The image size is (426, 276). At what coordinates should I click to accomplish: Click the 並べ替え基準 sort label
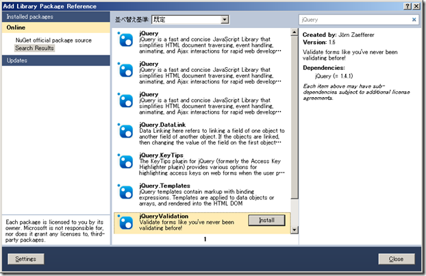tap(131, 20)
